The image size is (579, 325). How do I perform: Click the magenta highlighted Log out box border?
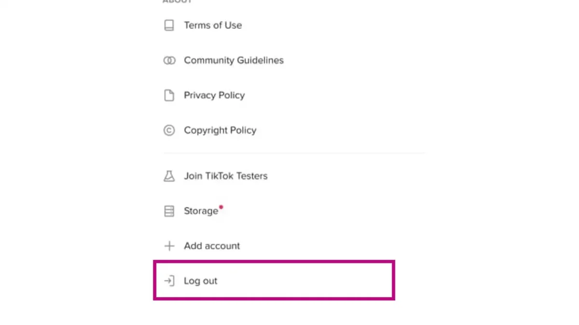pos(274,262)
